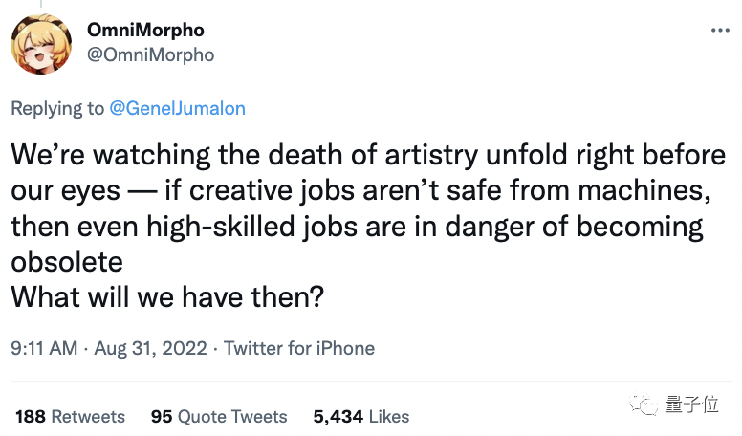The width and height of the screenshot is (742, 436).
Task: Open the three-dot more options menu
Action: (x=719, y=31)
